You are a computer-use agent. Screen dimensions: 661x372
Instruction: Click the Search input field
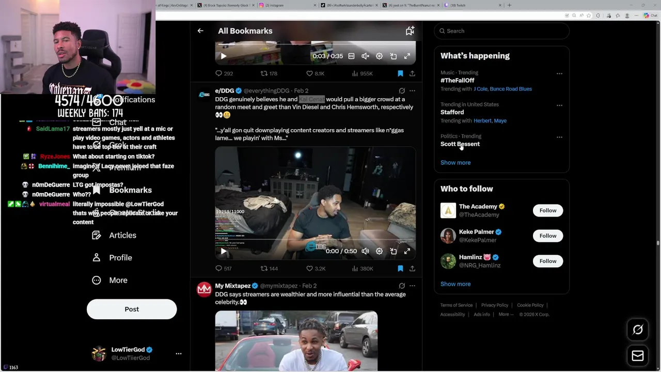click(x=502, y=31)
